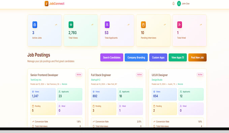Screen dimensions: 229x133
Task: Click the Pending Interviews label
Action: [x=149, y=38]
